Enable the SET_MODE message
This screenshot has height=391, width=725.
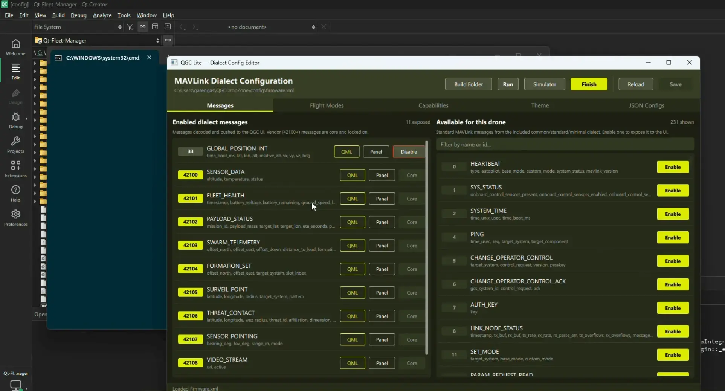(x=673, y=355)
